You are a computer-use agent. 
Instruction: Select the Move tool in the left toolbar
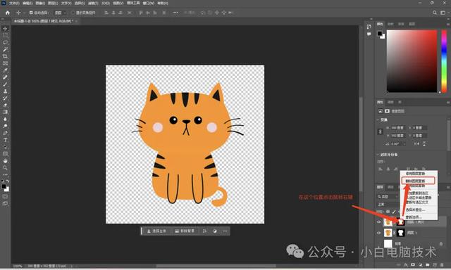5,28
